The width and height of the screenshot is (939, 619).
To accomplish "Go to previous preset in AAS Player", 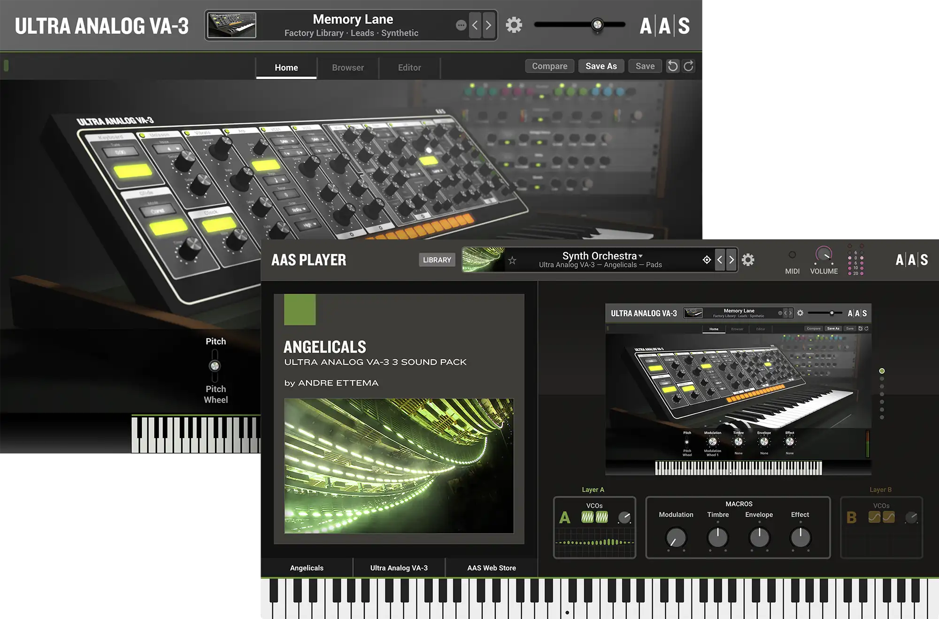I will 720,260.
